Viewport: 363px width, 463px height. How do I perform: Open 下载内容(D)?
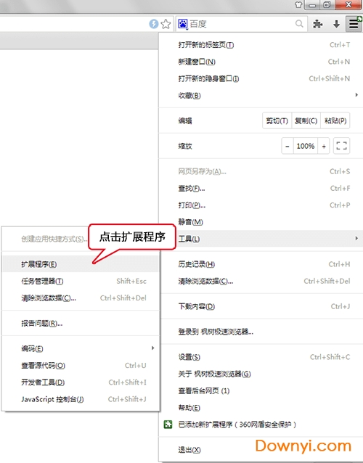[x=261, y=306]
